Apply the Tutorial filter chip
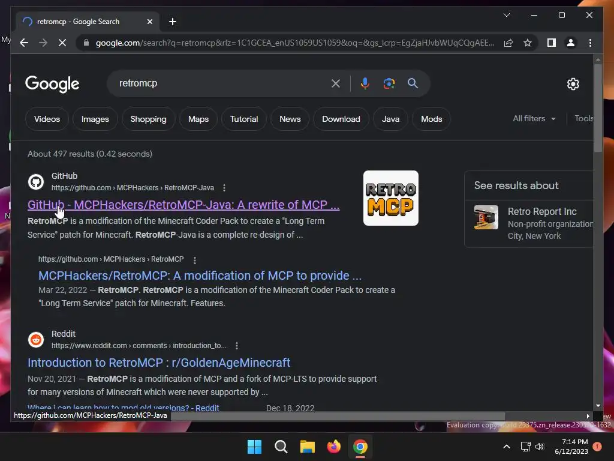The height and width of the screenshot is (461, 614). point(244,119)
